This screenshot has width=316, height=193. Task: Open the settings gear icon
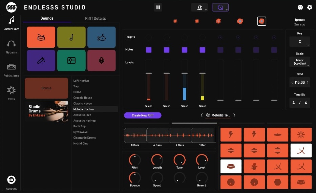309,7
